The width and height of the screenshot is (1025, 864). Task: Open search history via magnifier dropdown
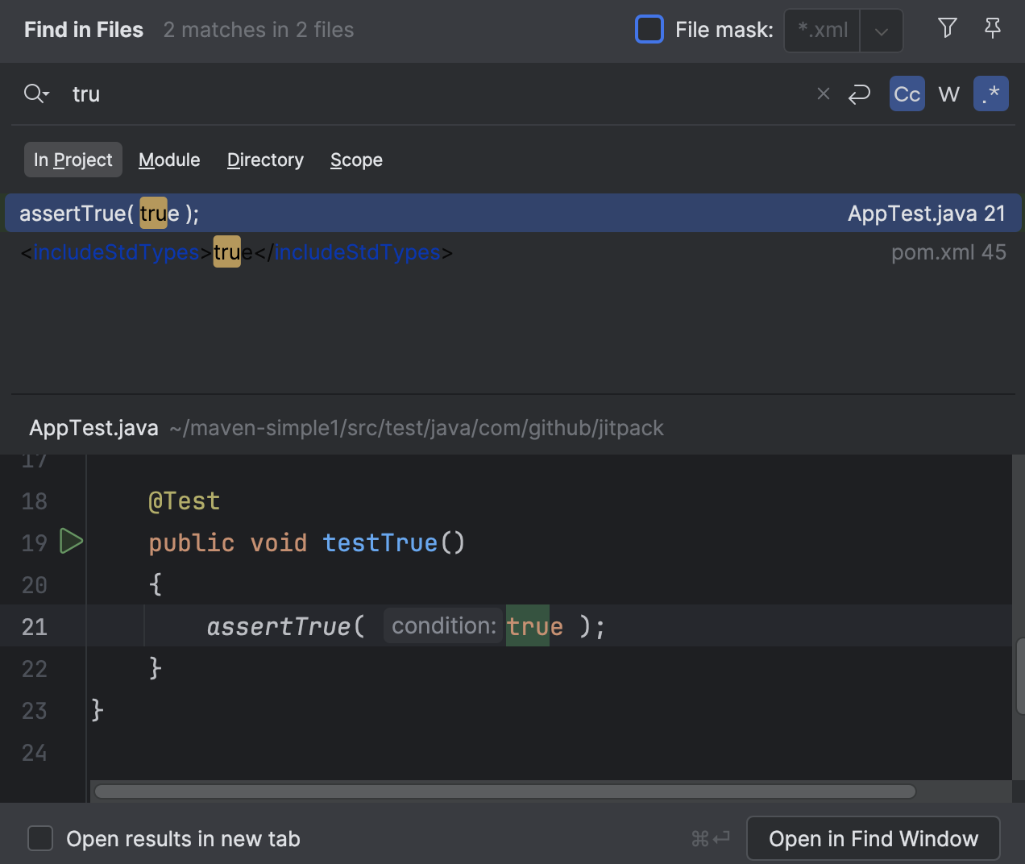pos(35,93)
